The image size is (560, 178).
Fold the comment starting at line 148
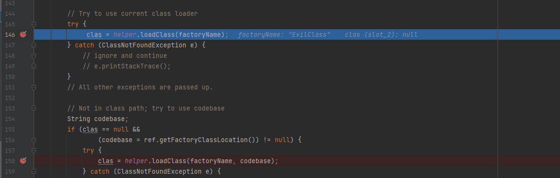[x=34, y=56]
